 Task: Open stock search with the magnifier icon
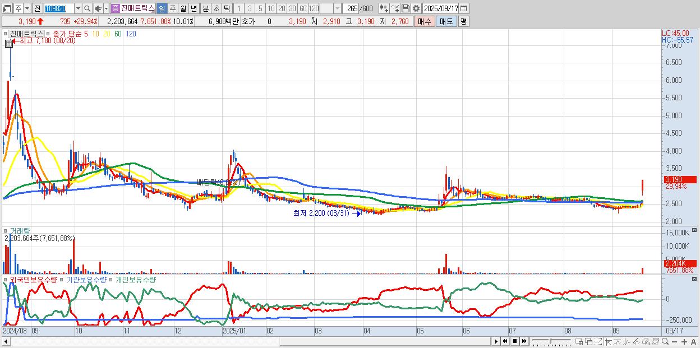pos(87,8)
